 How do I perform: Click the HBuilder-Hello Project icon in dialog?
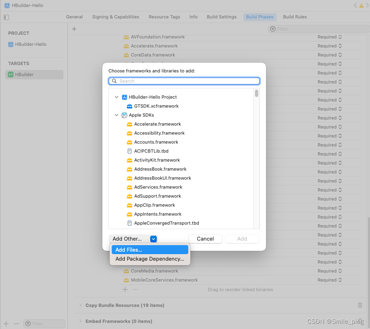[x=124, y=97]
